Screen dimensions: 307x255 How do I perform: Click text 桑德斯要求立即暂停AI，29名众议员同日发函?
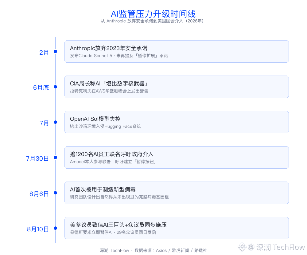pos(113,232)
